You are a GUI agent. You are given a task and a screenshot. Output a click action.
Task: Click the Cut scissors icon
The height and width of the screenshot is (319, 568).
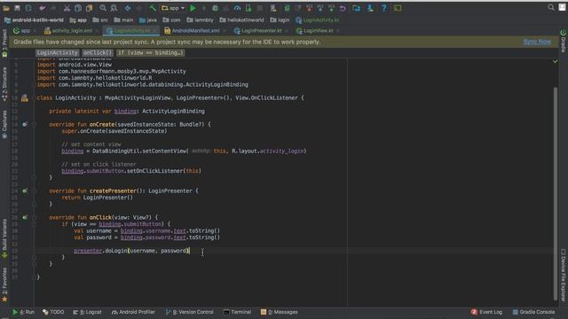click(67, 8)
